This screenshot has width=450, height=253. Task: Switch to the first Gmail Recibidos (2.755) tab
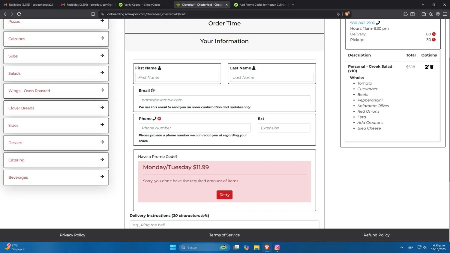click(29, 4)
